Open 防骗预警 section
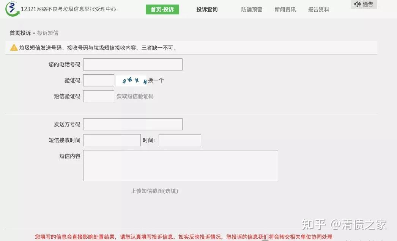397x241 pixels. click(x=252, y=9)
